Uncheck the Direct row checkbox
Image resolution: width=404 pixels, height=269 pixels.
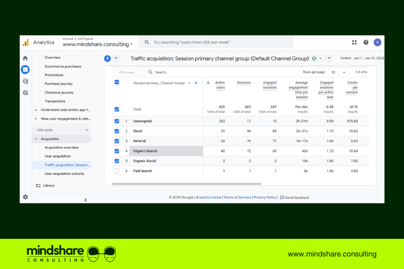pyautogui.click(x=117, y=131)
